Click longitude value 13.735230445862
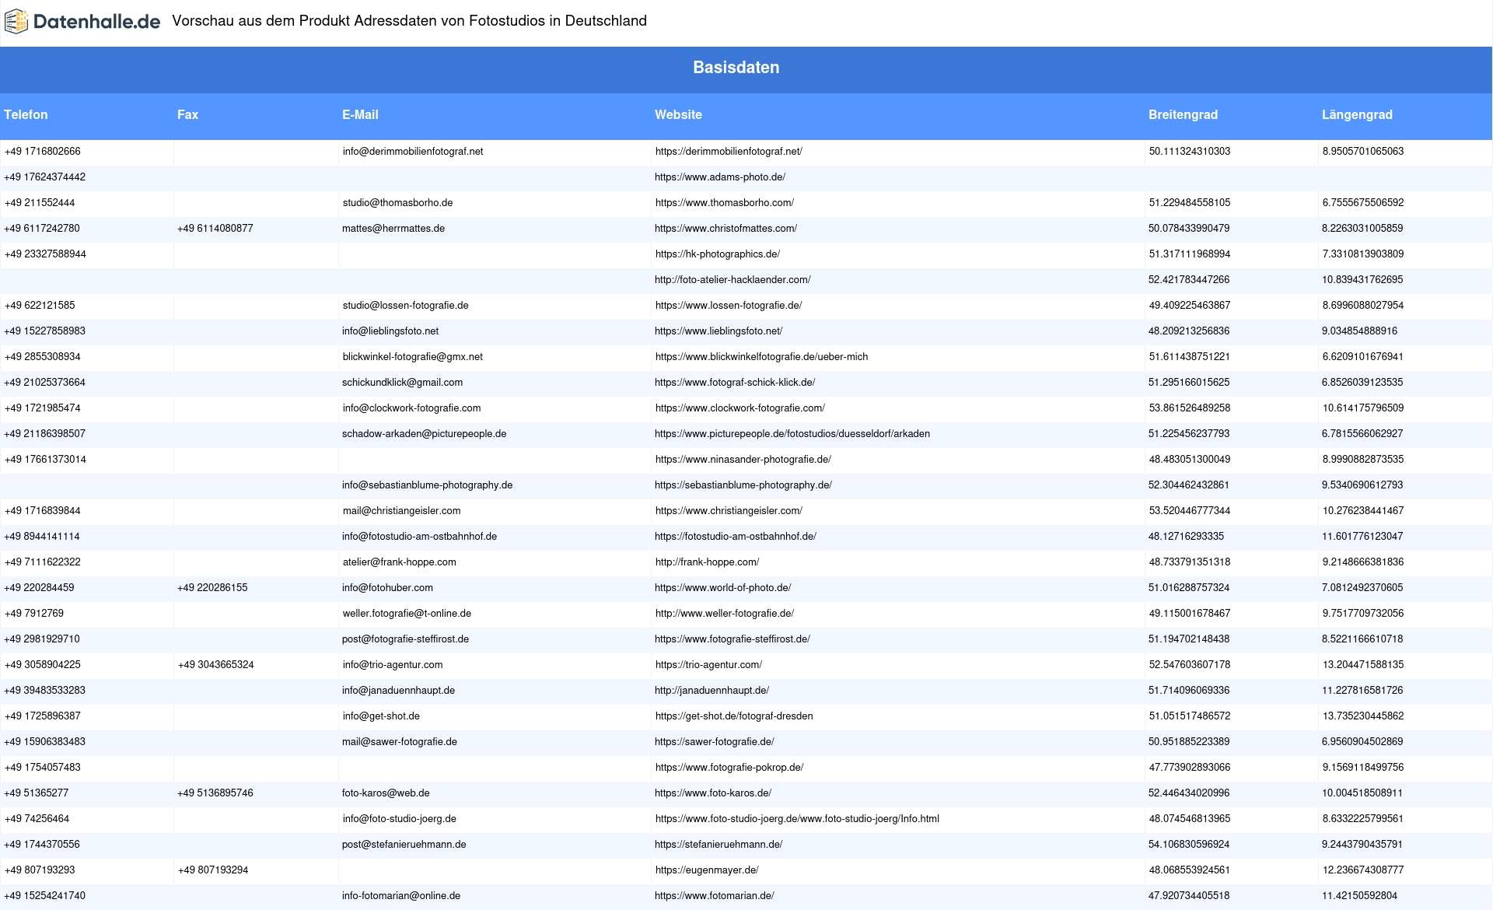 click(x=1363, y=716)
